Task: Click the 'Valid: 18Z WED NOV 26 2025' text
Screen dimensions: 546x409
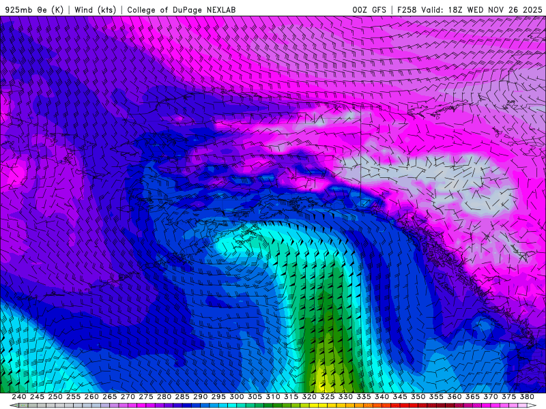Action: coord(482,10)
